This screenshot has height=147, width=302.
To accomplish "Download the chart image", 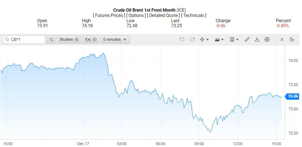I will click(x=257, y=39).
